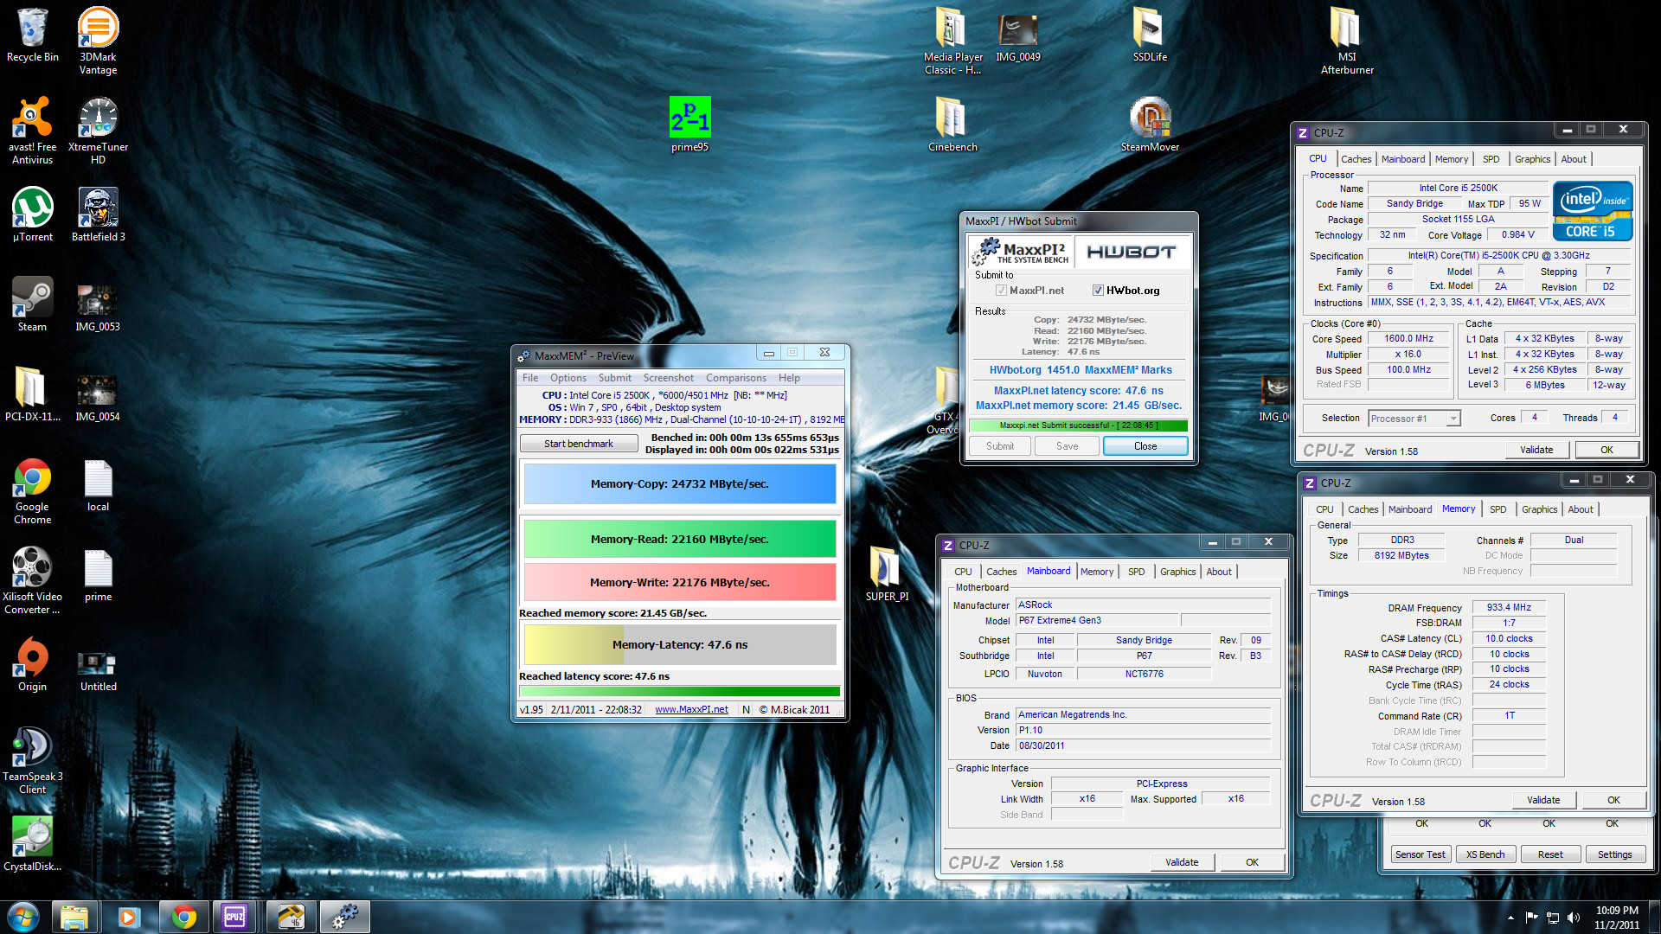Expand the Processor #1 selection dropdown
1661x934 pixels.
click(x=1453, y=419)
